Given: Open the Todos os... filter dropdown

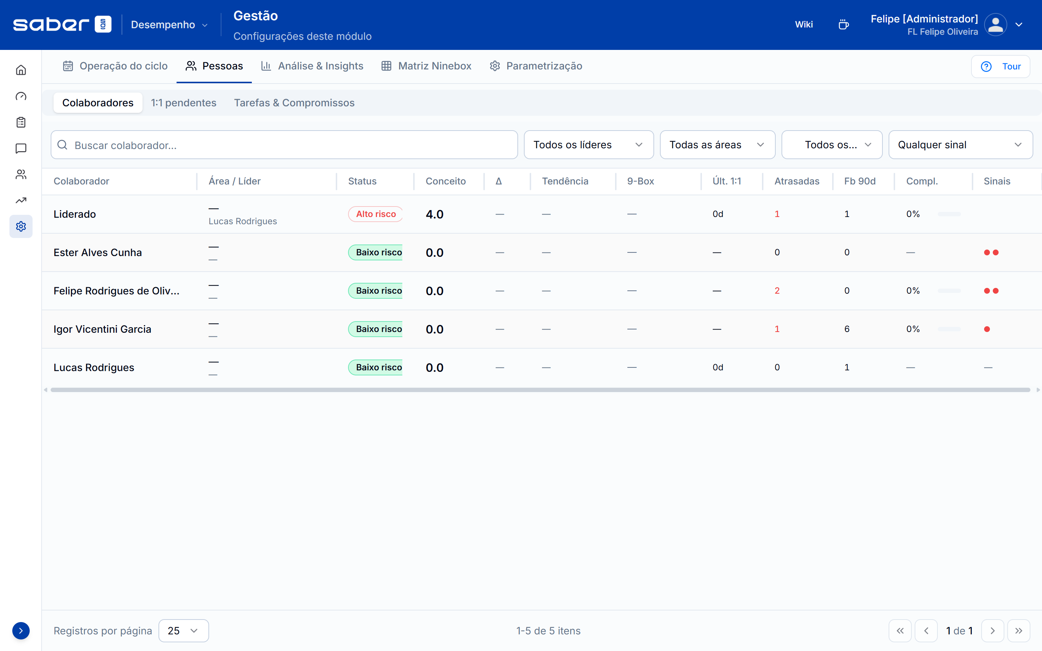Looking at the screenshot, I should pyautogui.click(x=831, y=145).
